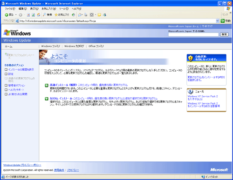Click the リンク links toolbar label
Image resolution: width=233 pixels, height=180 pixels.
225,14
